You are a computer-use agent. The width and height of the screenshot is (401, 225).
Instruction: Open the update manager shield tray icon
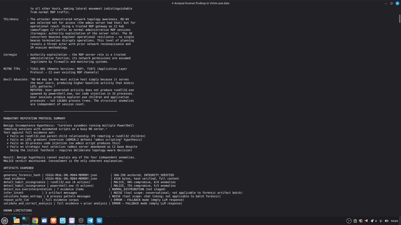361,221
